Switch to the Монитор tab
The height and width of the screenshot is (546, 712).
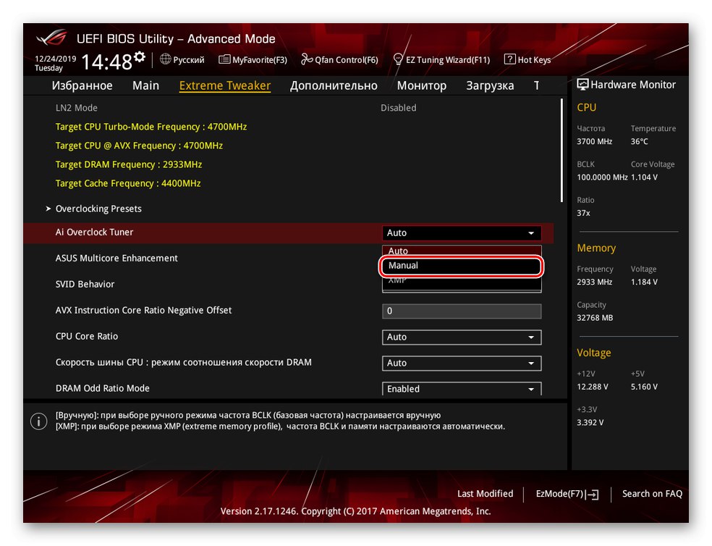point(422,85)
